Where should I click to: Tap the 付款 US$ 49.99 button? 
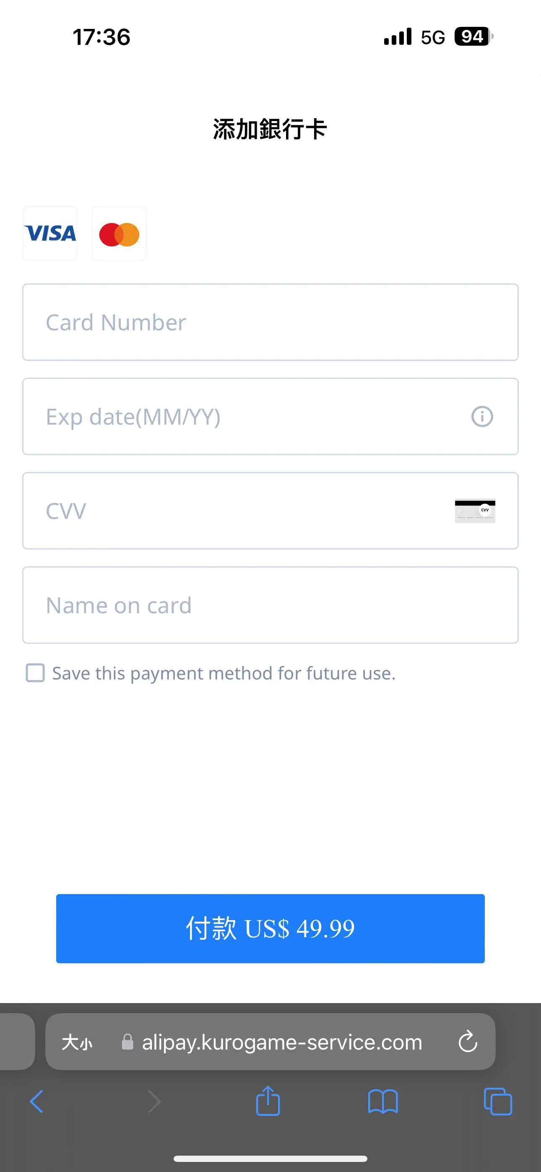coord(270,928)
